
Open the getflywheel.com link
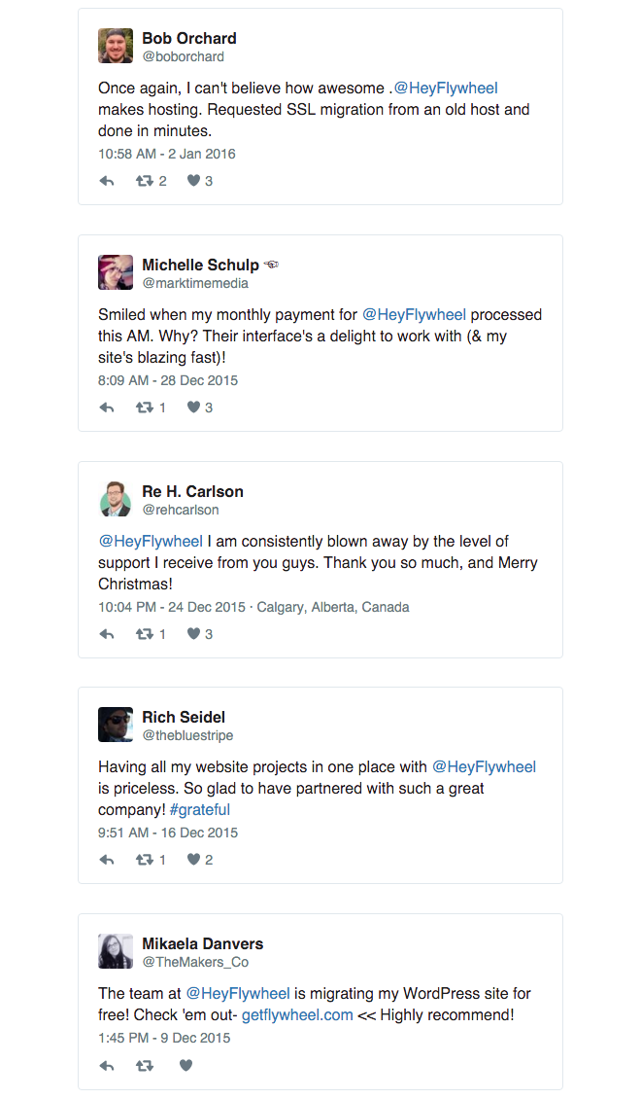point(297,1015)
